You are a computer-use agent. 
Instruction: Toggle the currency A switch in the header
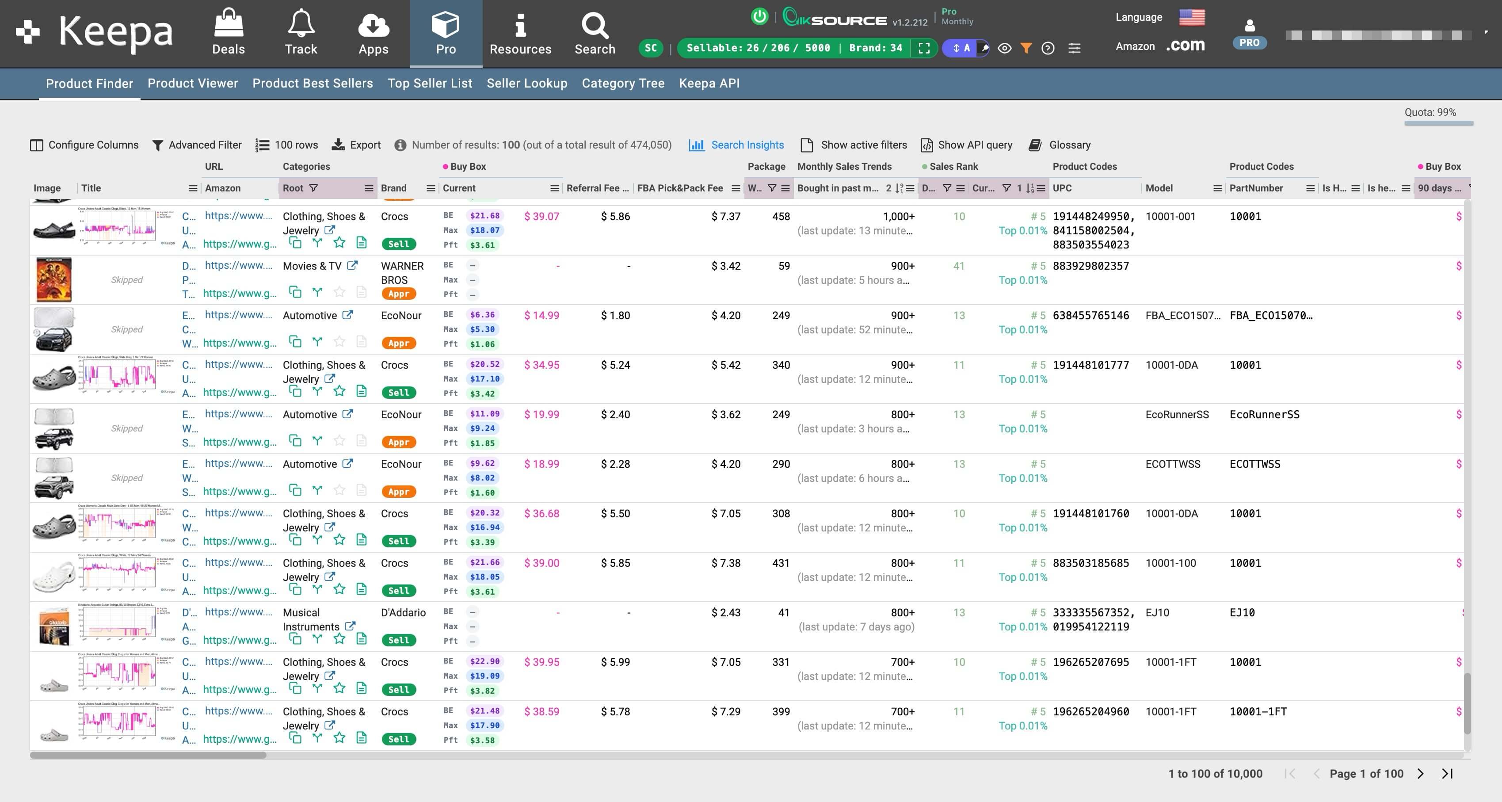point(963,48)
